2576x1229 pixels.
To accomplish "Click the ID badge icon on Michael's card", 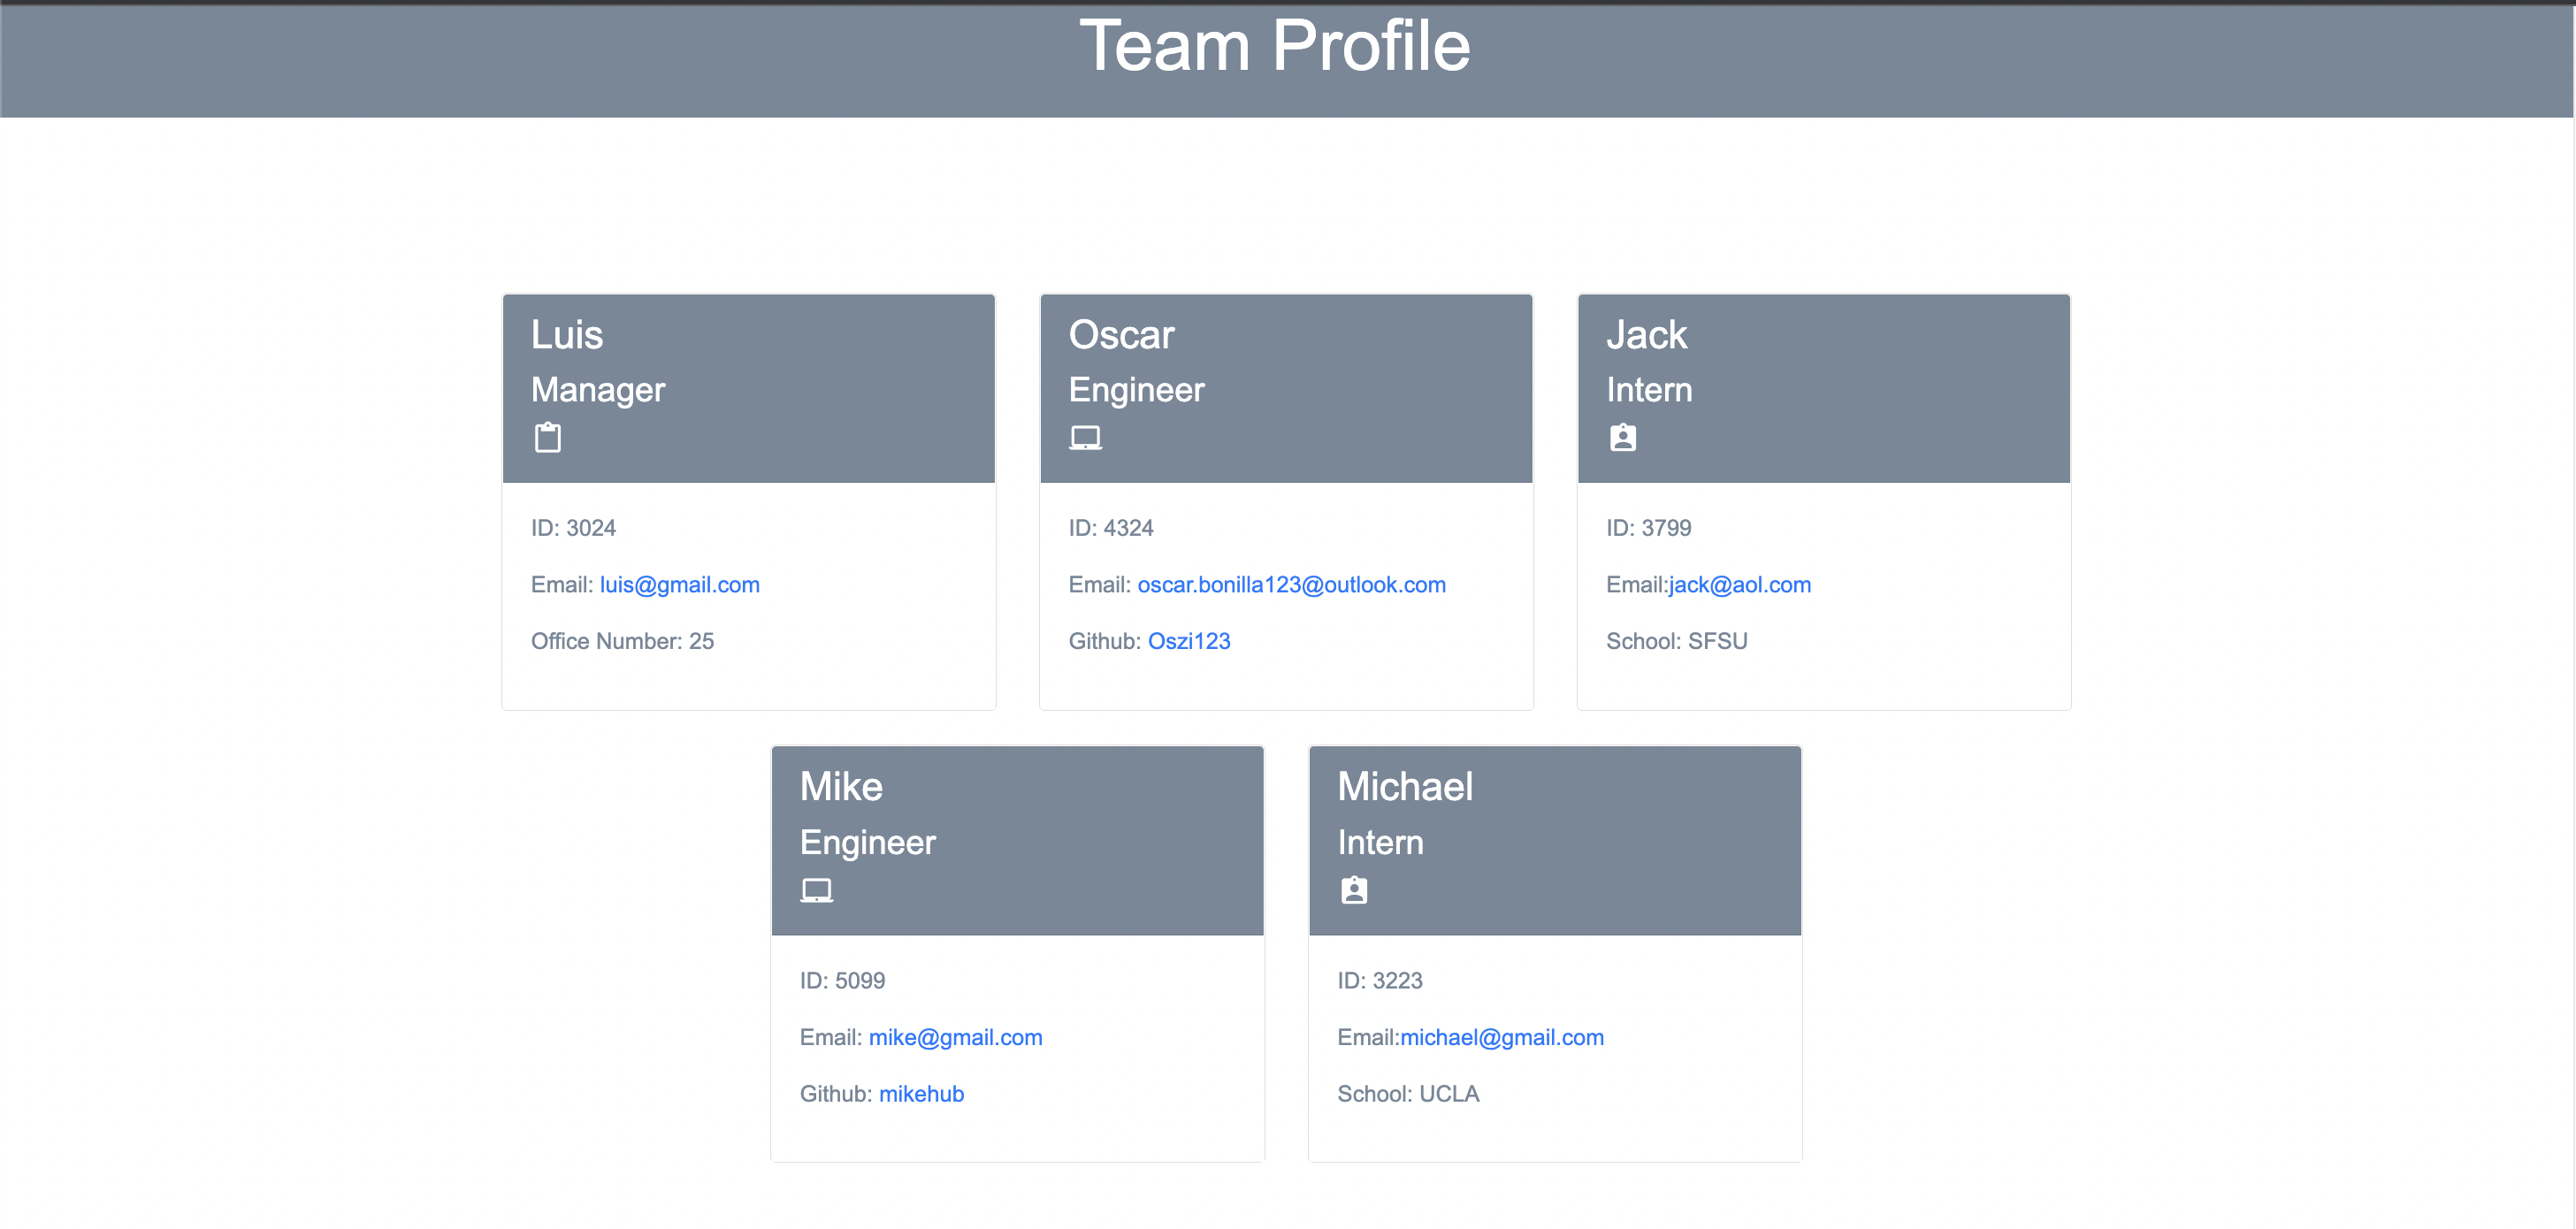I will tap(1354, 889).
